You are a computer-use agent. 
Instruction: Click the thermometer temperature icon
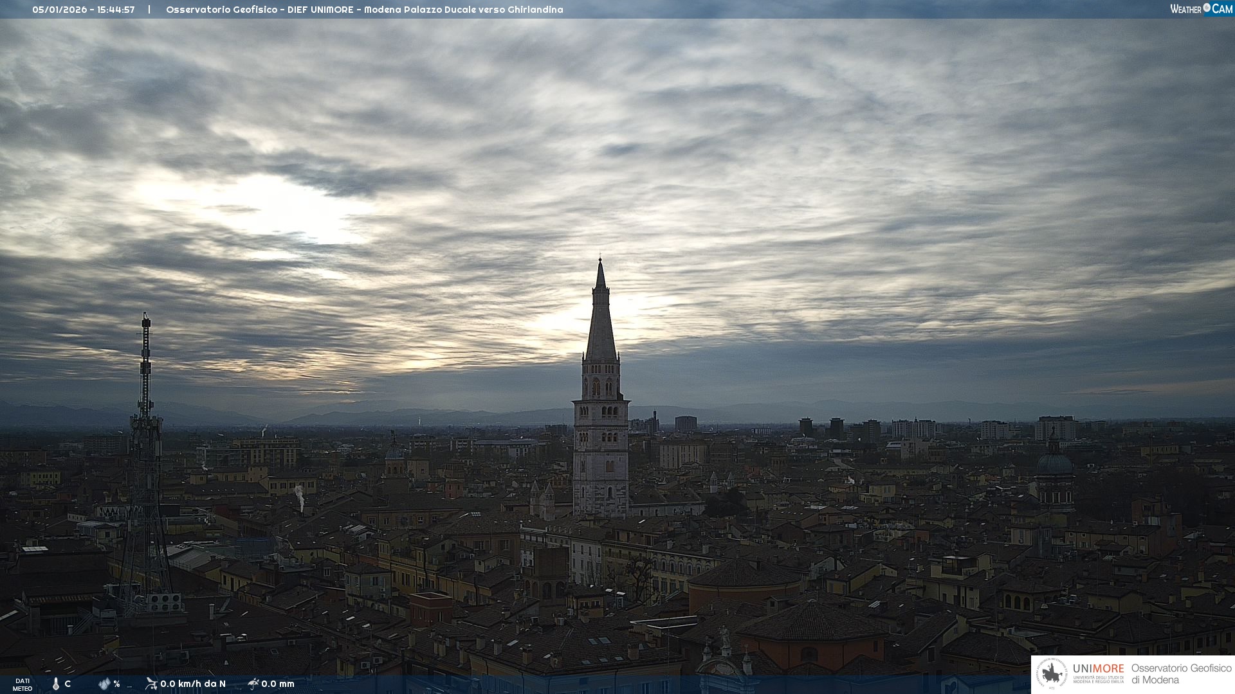(56, 684)
